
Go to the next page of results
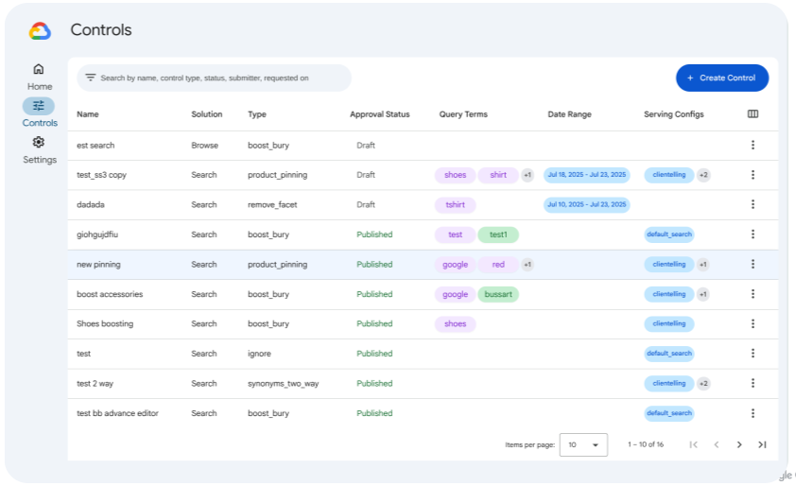coord(739,444)
